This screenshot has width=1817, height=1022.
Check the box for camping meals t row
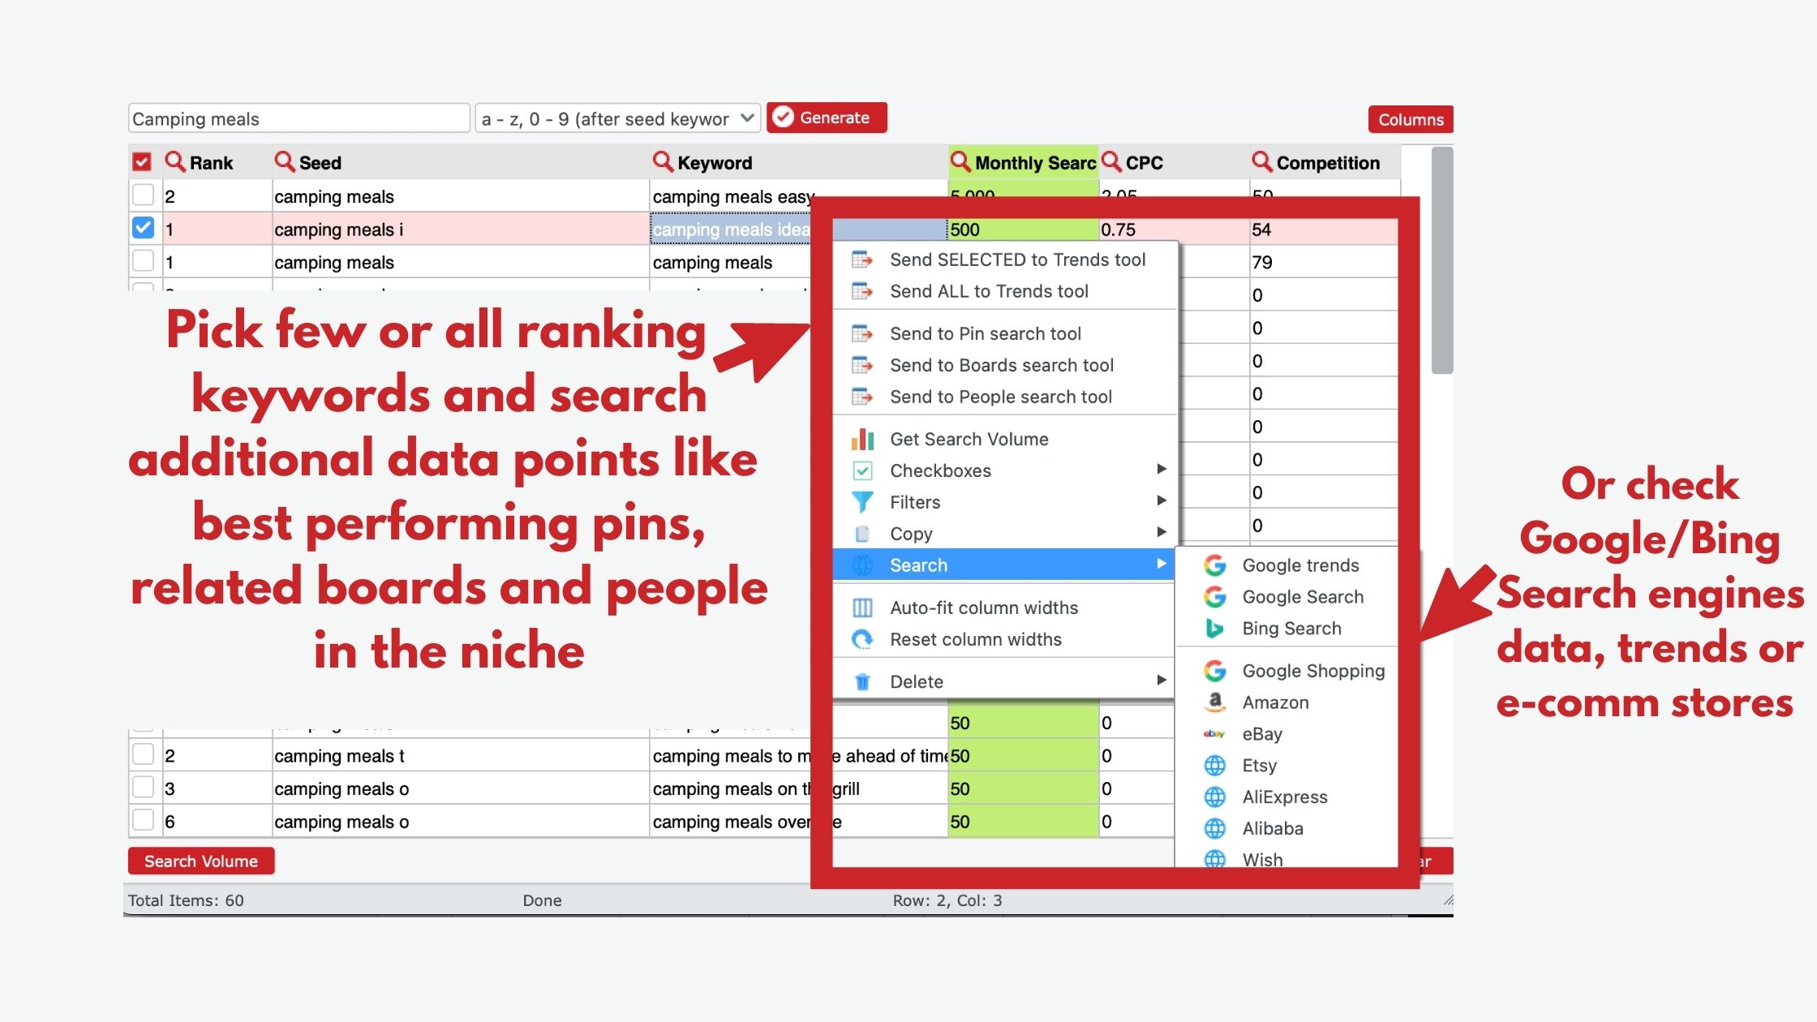143,754
